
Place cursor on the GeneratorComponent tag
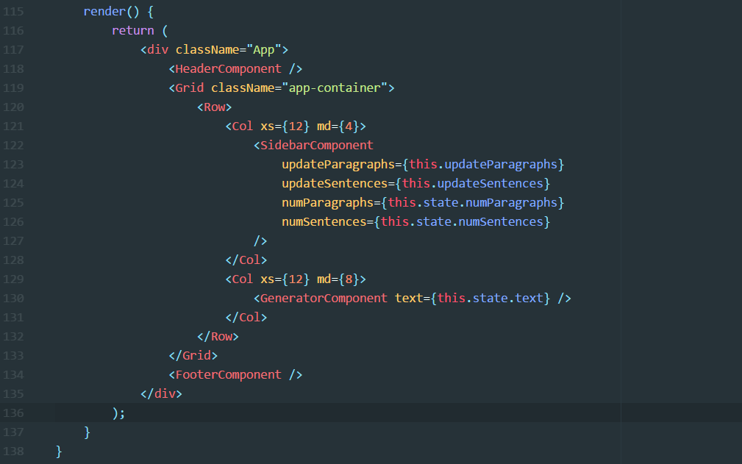[324, 298]
